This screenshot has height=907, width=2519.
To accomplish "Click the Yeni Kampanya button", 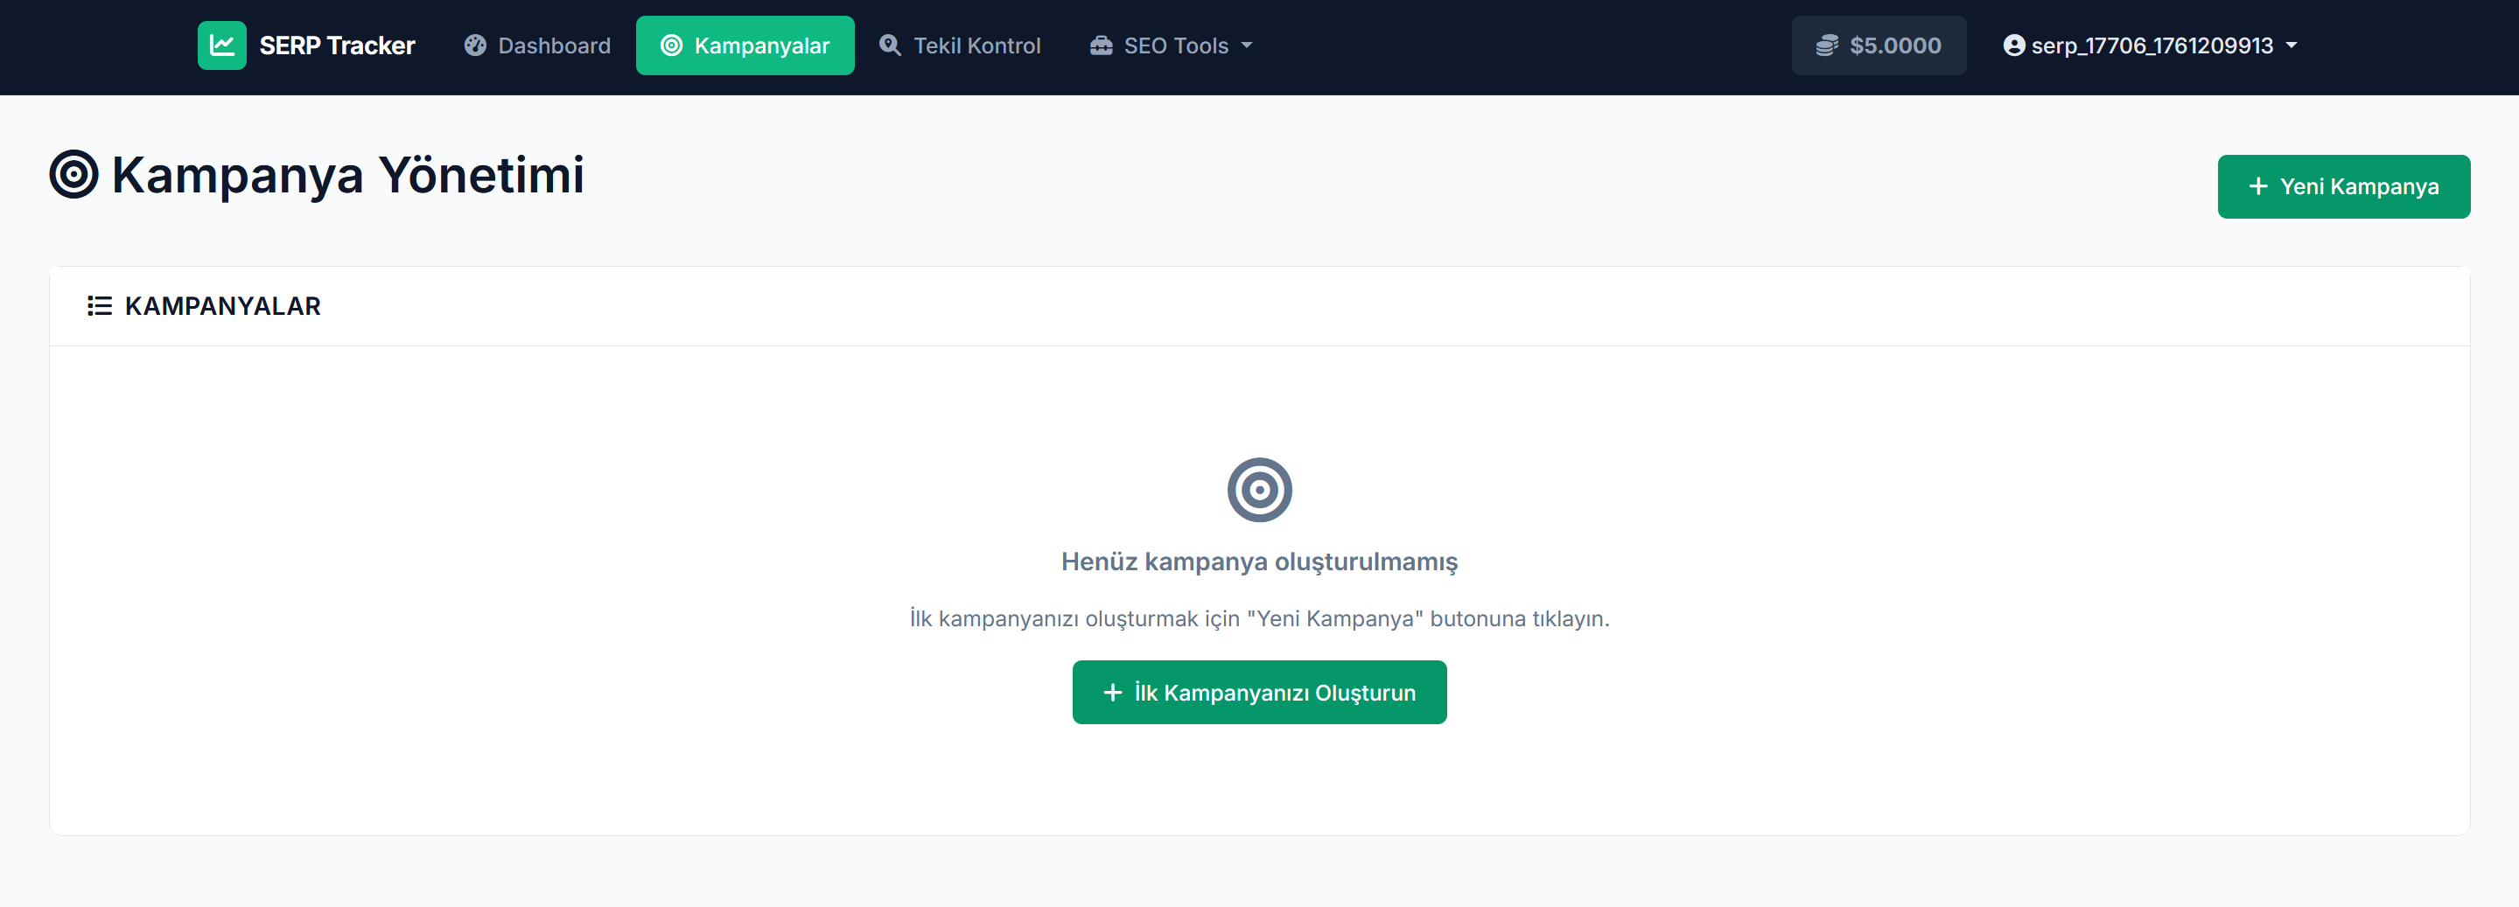I will pos(2343,186).
